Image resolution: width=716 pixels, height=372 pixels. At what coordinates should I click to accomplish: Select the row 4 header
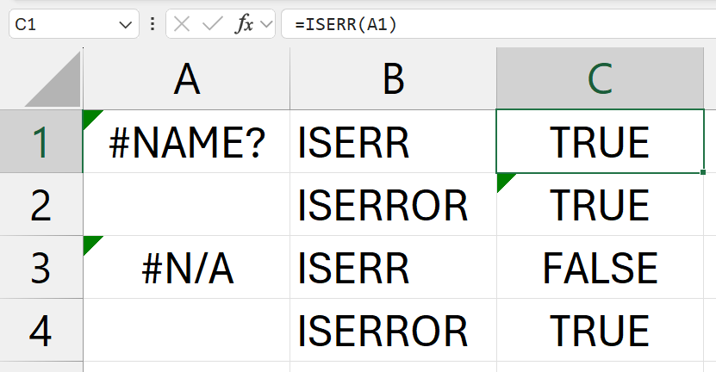[x=40, y=330]
